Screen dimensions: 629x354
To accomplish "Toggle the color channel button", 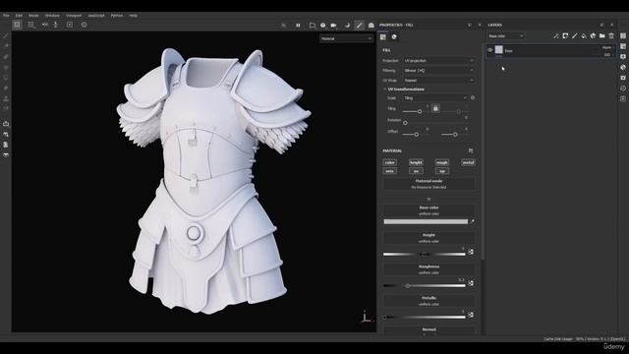I will click(x=389, y=162).
